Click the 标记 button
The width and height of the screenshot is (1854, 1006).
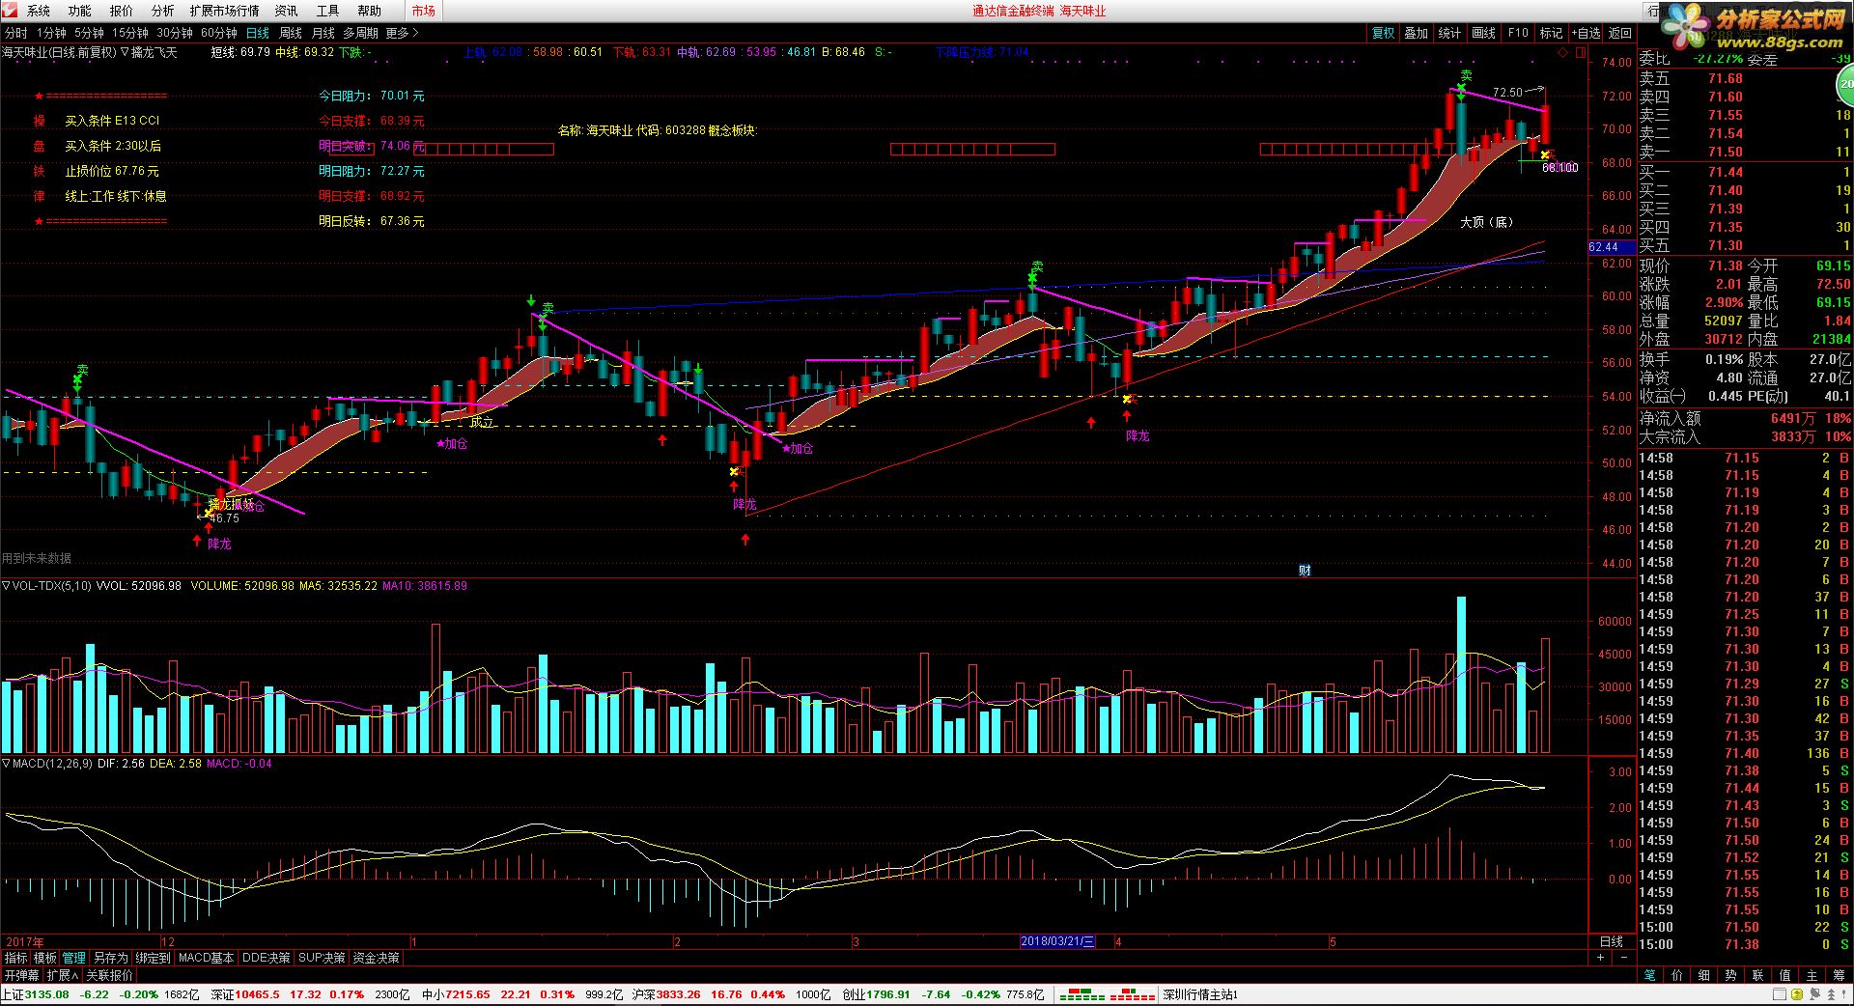coord(1551,33)
